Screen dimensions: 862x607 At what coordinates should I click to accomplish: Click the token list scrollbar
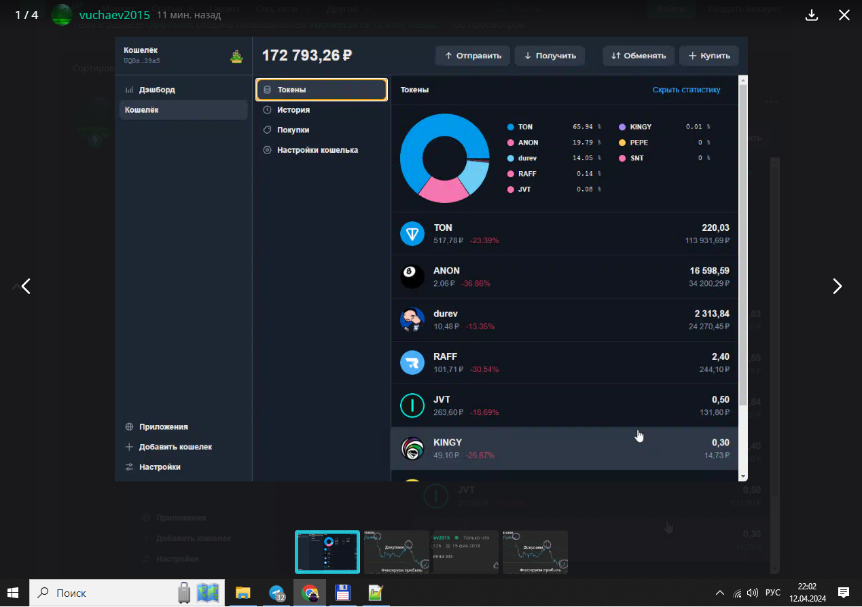743,244
